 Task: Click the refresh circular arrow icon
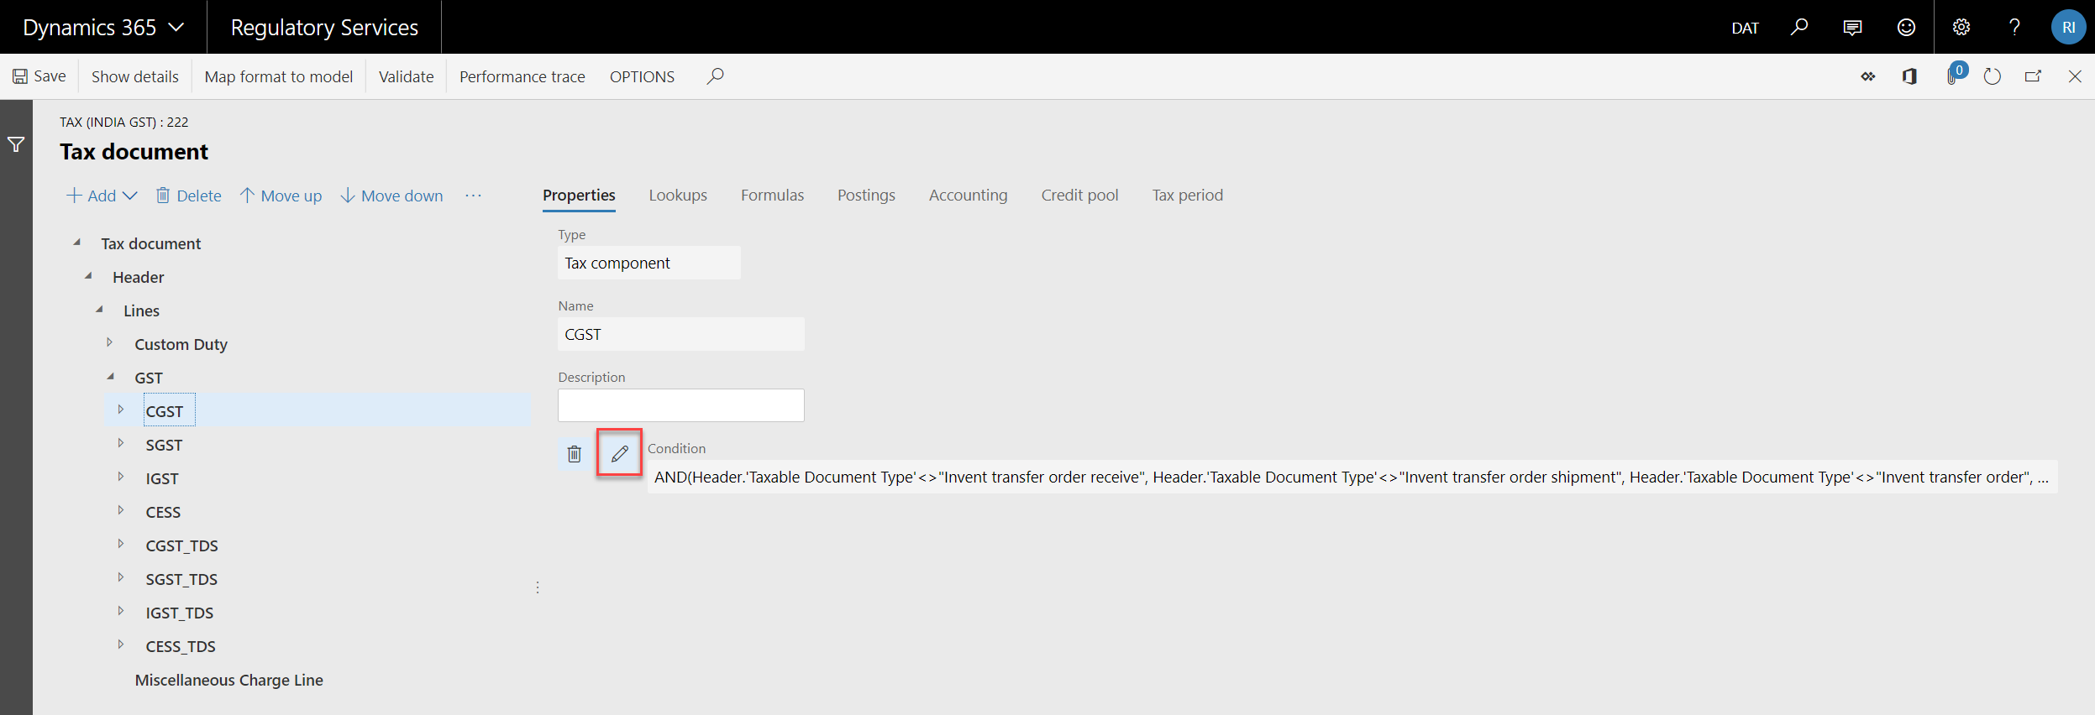tap(1992, 76)
